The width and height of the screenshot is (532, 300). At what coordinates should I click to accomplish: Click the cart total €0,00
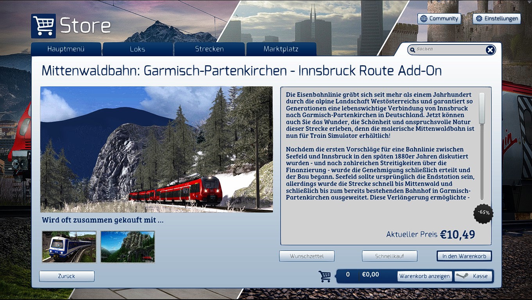[x=370, y=275]
